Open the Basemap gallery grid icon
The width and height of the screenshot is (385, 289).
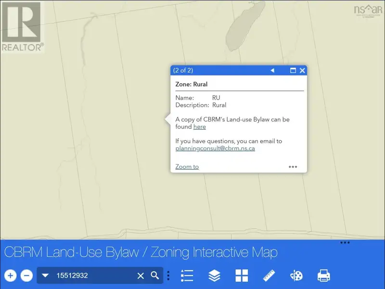coord(242,276)
